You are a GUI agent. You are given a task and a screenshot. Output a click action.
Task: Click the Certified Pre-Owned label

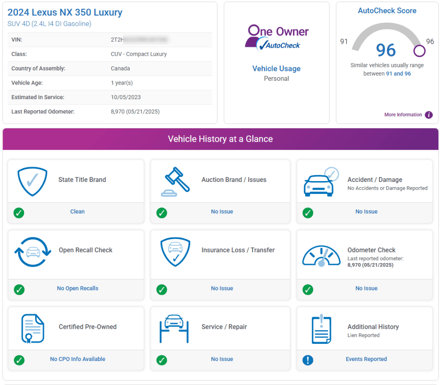88,327
